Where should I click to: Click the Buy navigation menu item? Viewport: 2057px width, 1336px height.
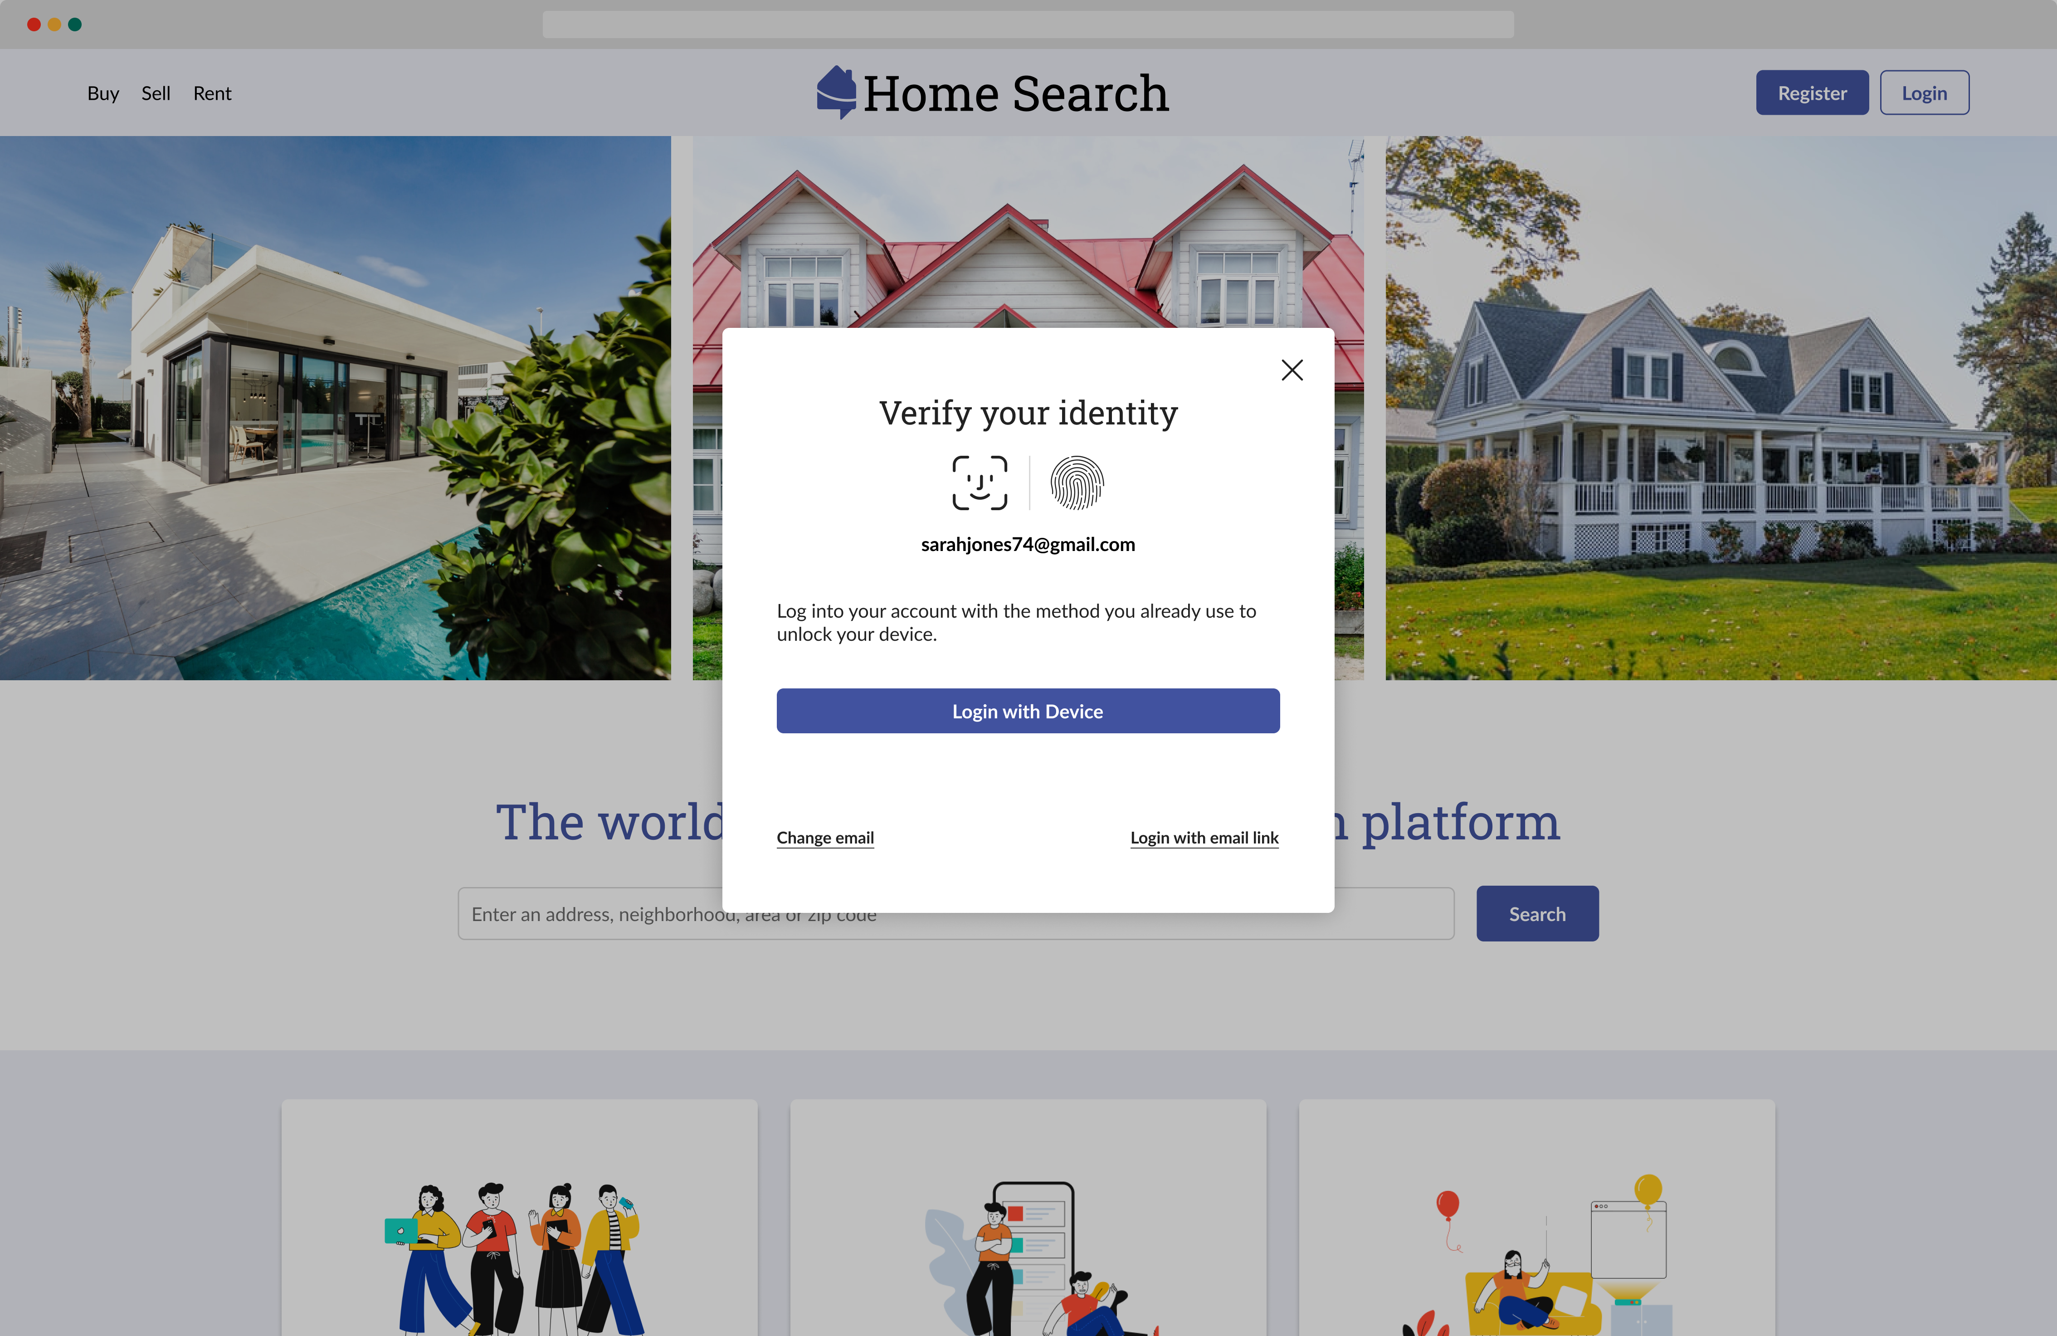point(102,92)
